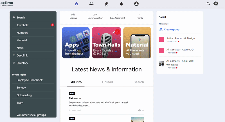Viewport: 225px width, 122px height.
Task: Click the Deeplink snowflake icon in sidebar
Action: [14, 55]
